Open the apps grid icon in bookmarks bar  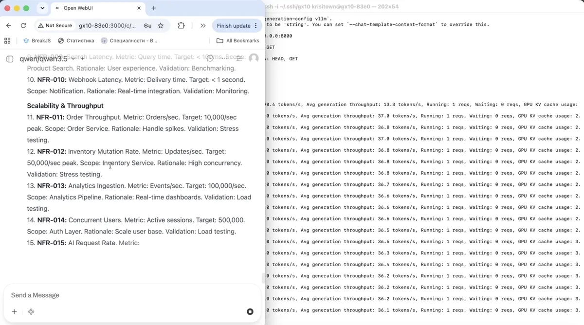tap(7, 41)
